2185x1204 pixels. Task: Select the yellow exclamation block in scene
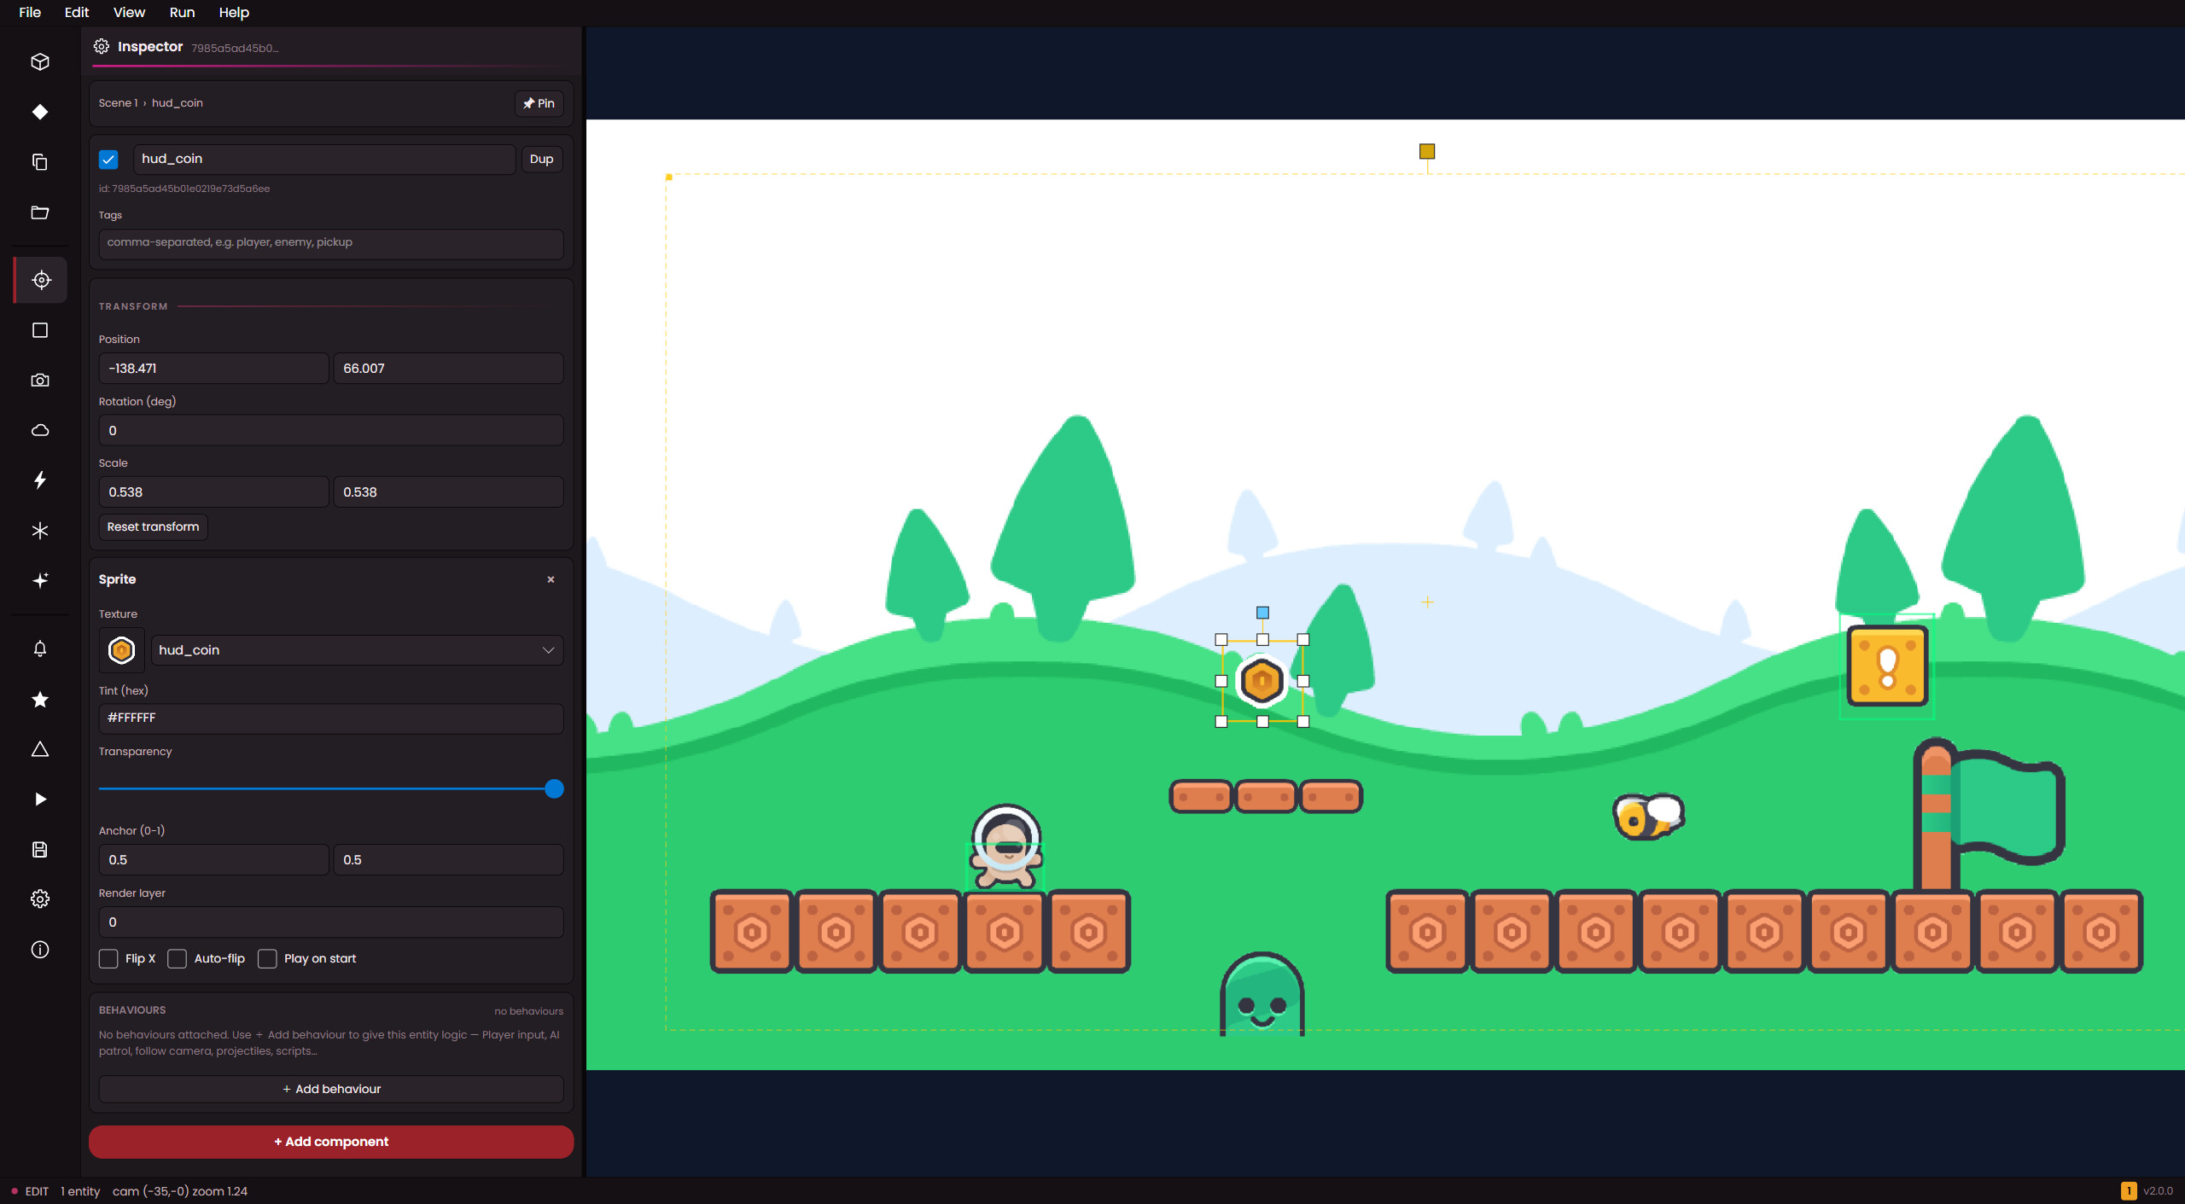(x=1887, y=666)
